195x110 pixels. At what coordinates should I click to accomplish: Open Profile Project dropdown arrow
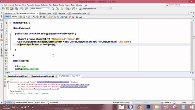(x=76, y=9)
